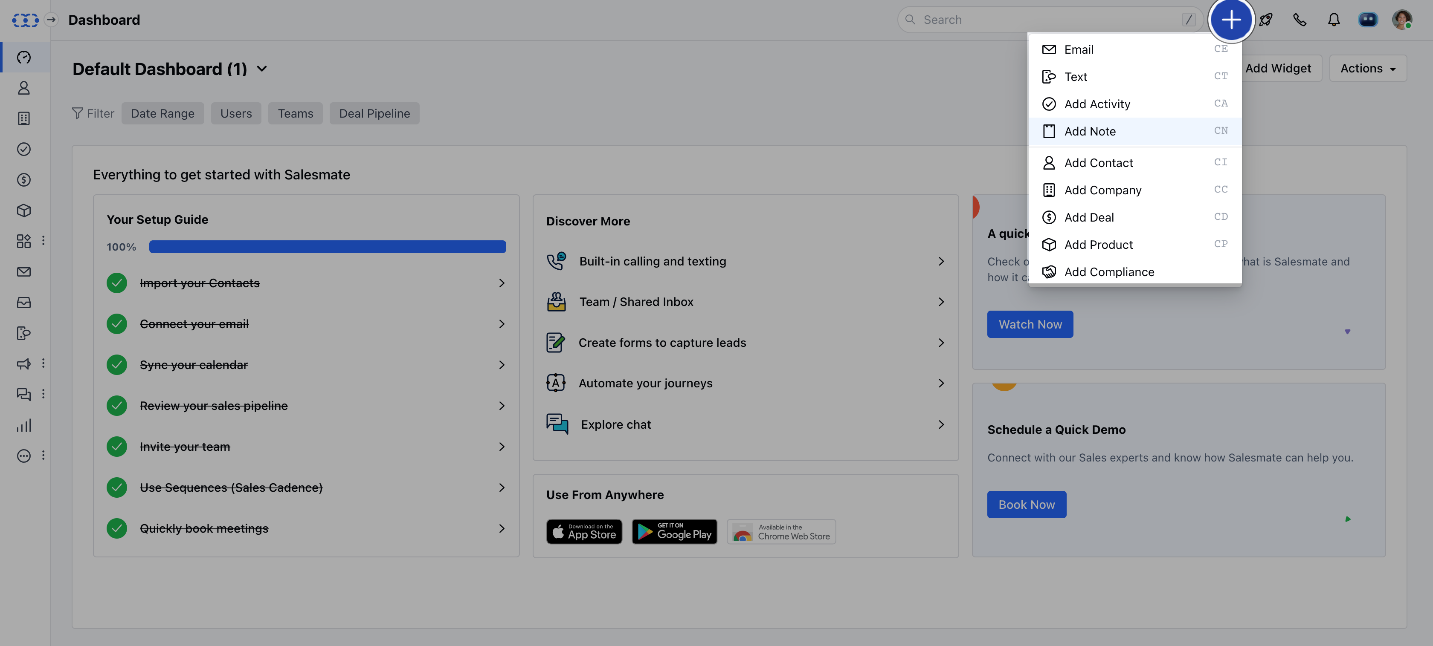Expand the Default Dashboard (1) switcher chevron
Screen dimensions: 1433x646
[x=262, y=69]
